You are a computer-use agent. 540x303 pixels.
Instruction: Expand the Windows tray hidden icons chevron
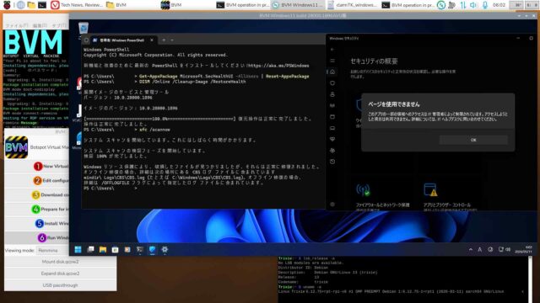(471, 250)
